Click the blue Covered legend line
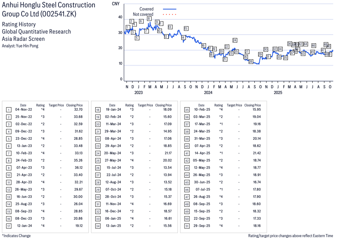This screenshot has height=238, width=337. tap(169, 9)
